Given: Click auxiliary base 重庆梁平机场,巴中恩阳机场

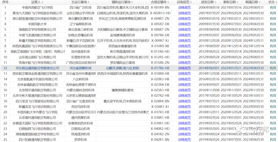Looking at the screenshot, I should click(x=123, y=101).
